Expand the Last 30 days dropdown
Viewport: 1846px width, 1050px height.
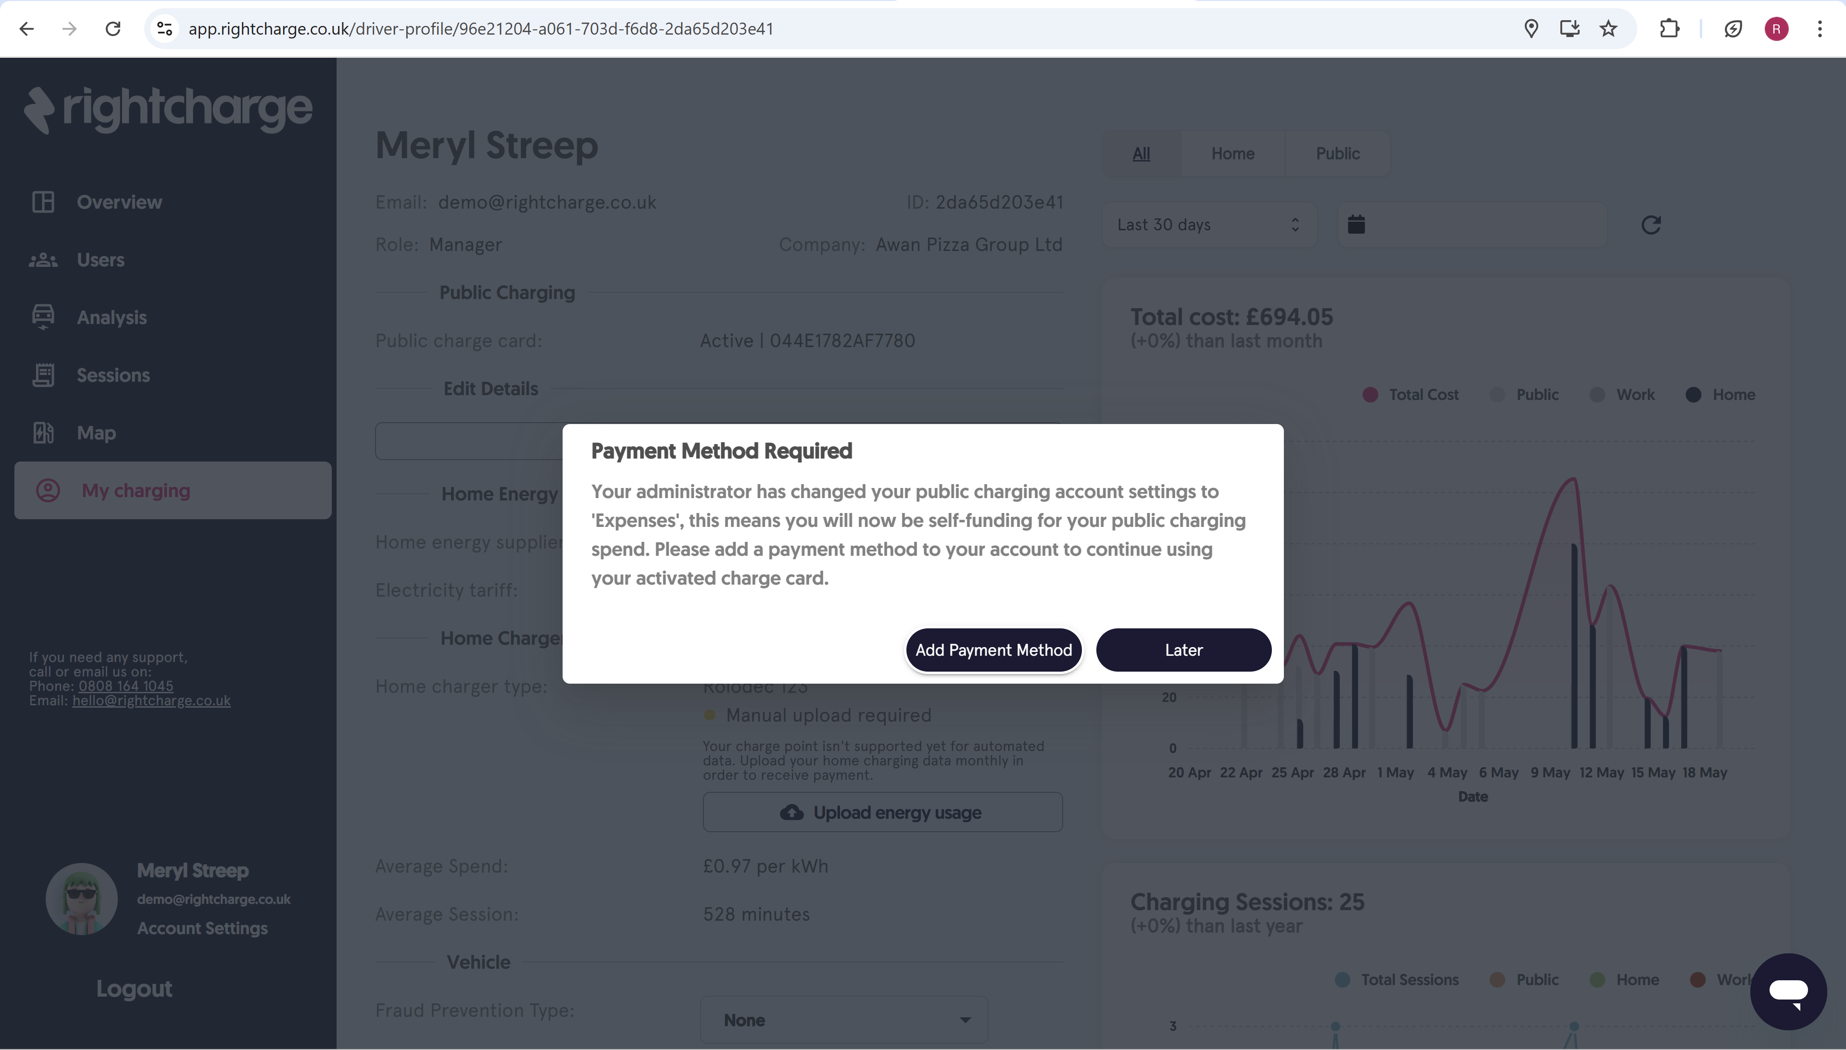(1209, 225)
